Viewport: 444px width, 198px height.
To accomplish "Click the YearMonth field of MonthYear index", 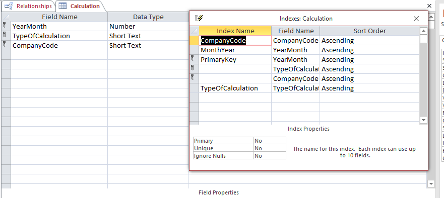I will (296, 50).
